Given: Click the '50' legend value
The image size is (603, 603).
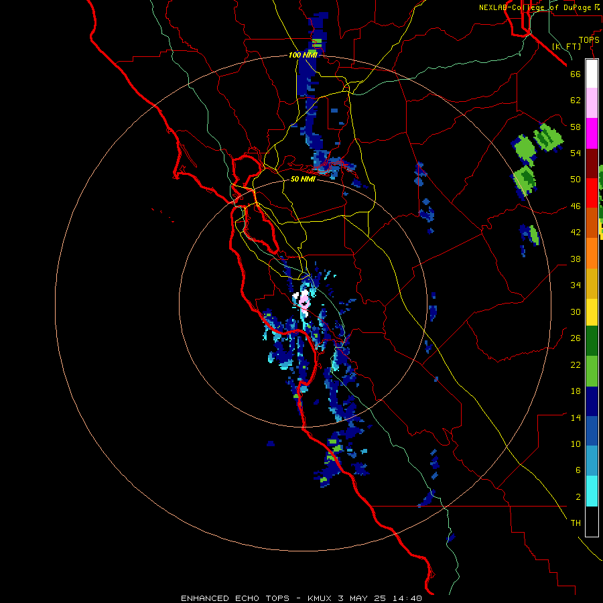Looking at the screenshot, I should (x=576, y=180).
